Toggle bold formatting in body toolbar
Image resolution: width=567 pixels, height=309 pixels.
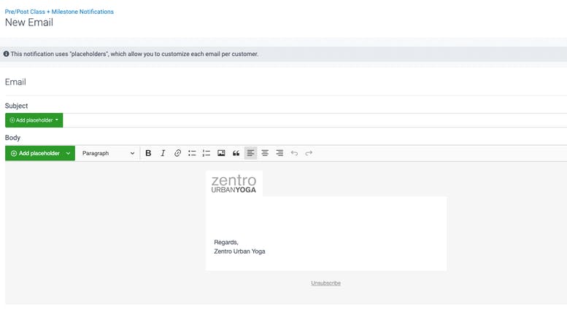[148, 153]
